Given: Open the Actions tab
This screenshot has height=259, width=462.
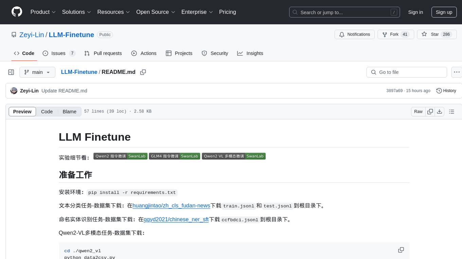Looking at the screenshot, I should click(x=144, y=53).
